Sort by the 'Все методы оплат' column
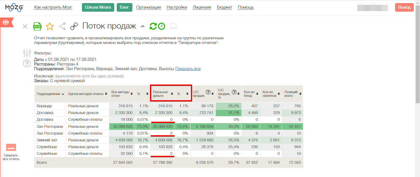420x177 pixels. [x=122, y=94]
